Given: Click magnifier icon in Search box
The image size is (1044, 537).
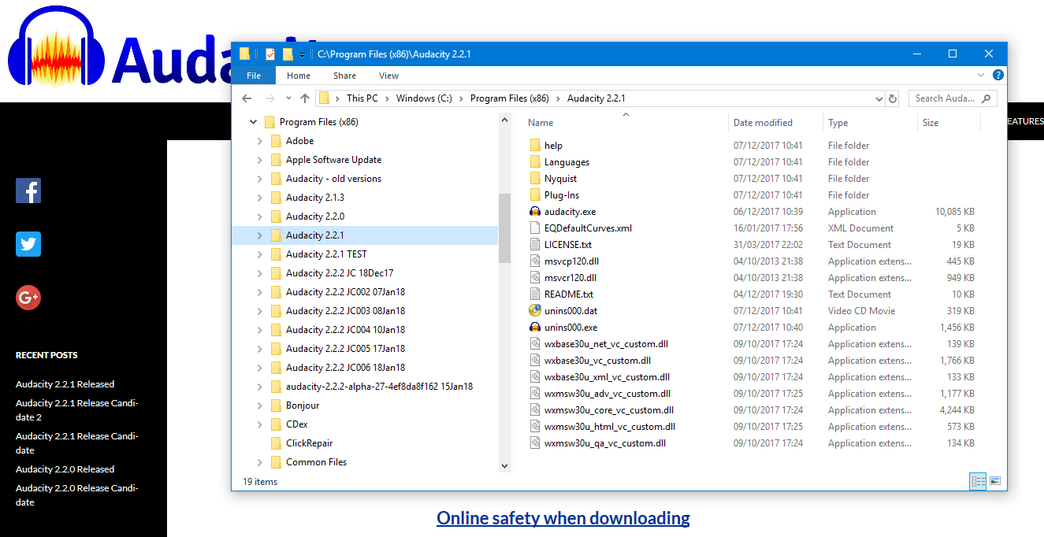Looking at the screenshot, I should point(986,98).
